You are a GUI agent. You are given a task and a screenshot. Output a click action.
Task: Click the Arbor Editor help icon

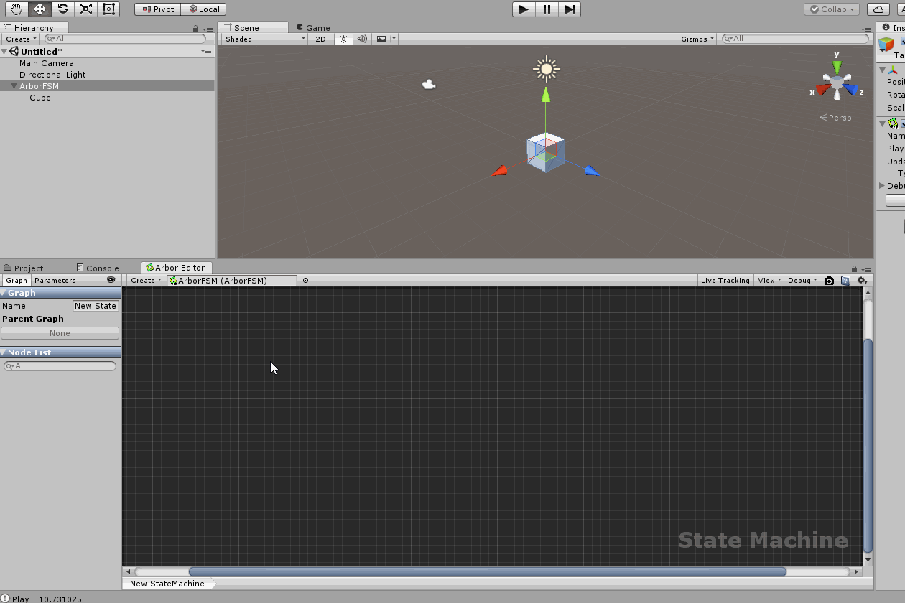click(845, 281)
